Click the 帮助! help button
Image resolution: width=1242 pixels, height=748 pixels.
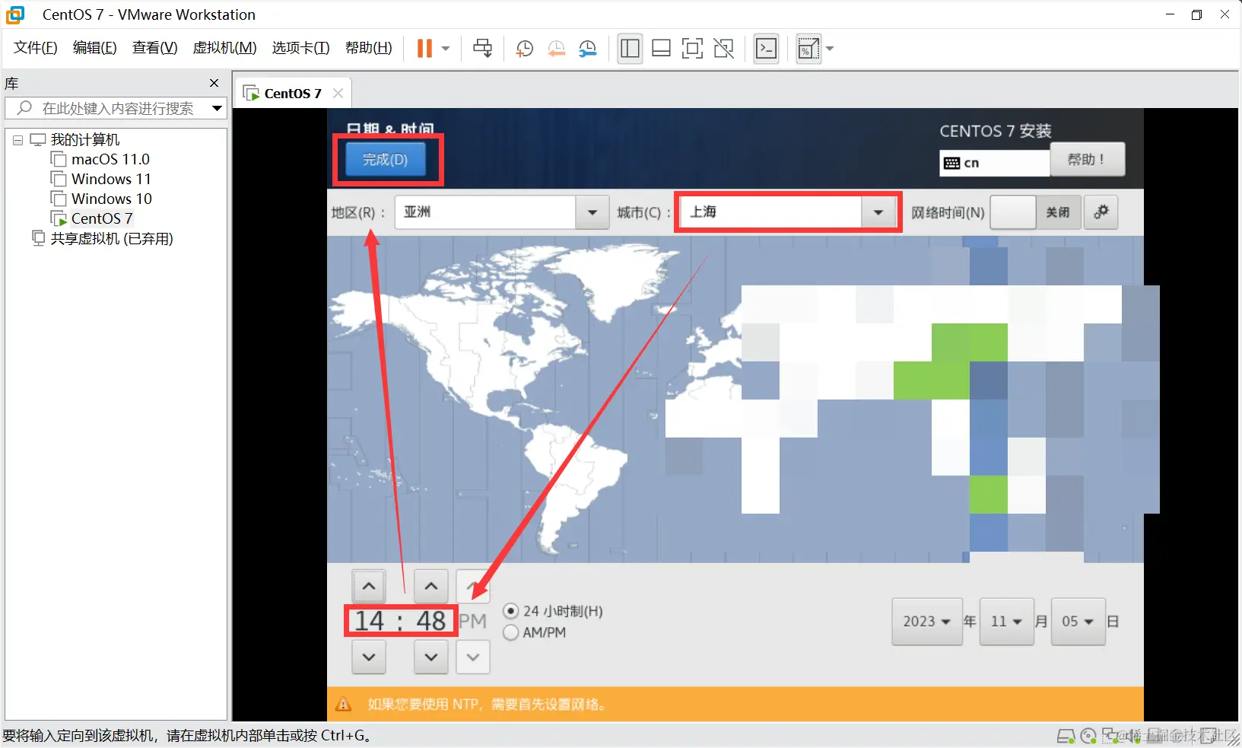pyautogui.click(x=1086, y=160)
